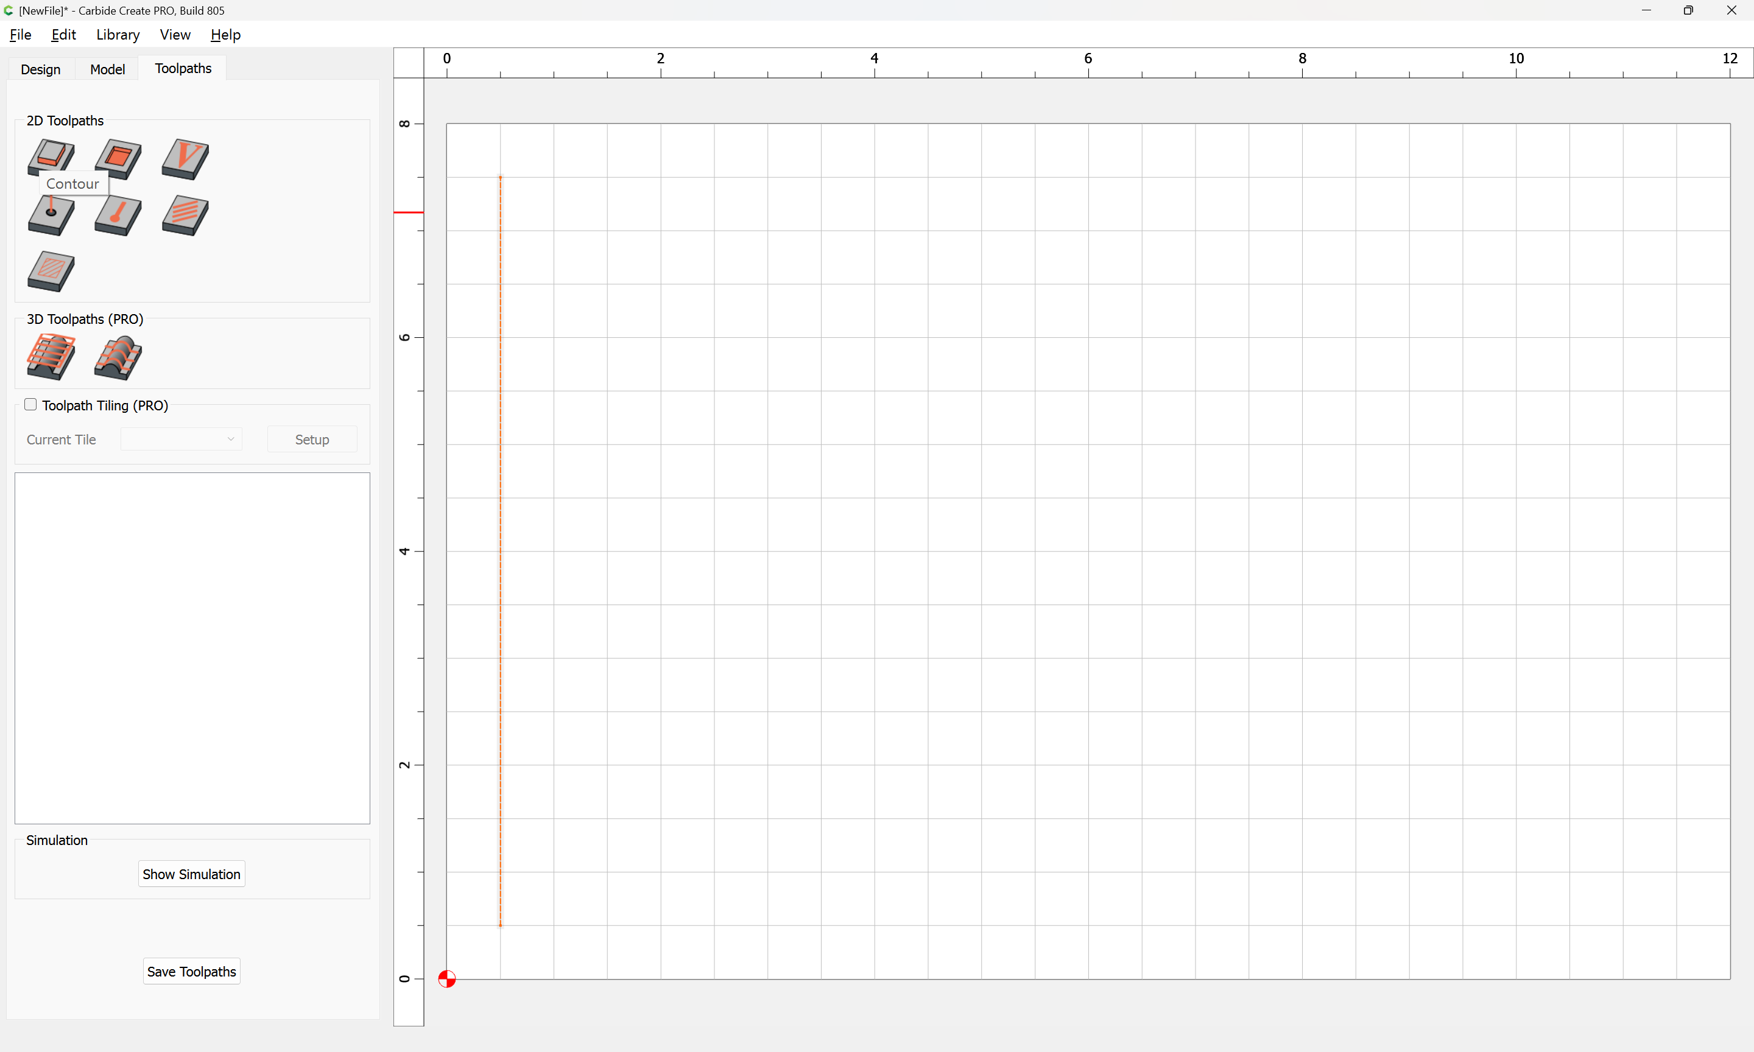Viewport: 1754px width, 1052px height.
Task: Open the Library menu
Action: click(x=118, y=35)
